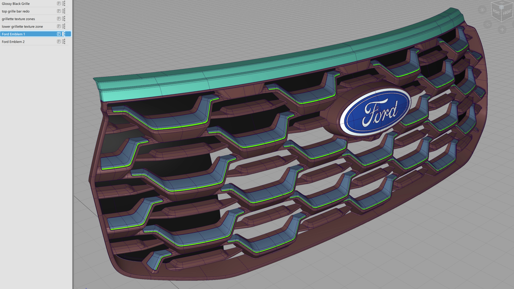514x289 pixels.
Task: Toggle pickable P icon for top grille bar redo
Action: (x=59, y=11)
